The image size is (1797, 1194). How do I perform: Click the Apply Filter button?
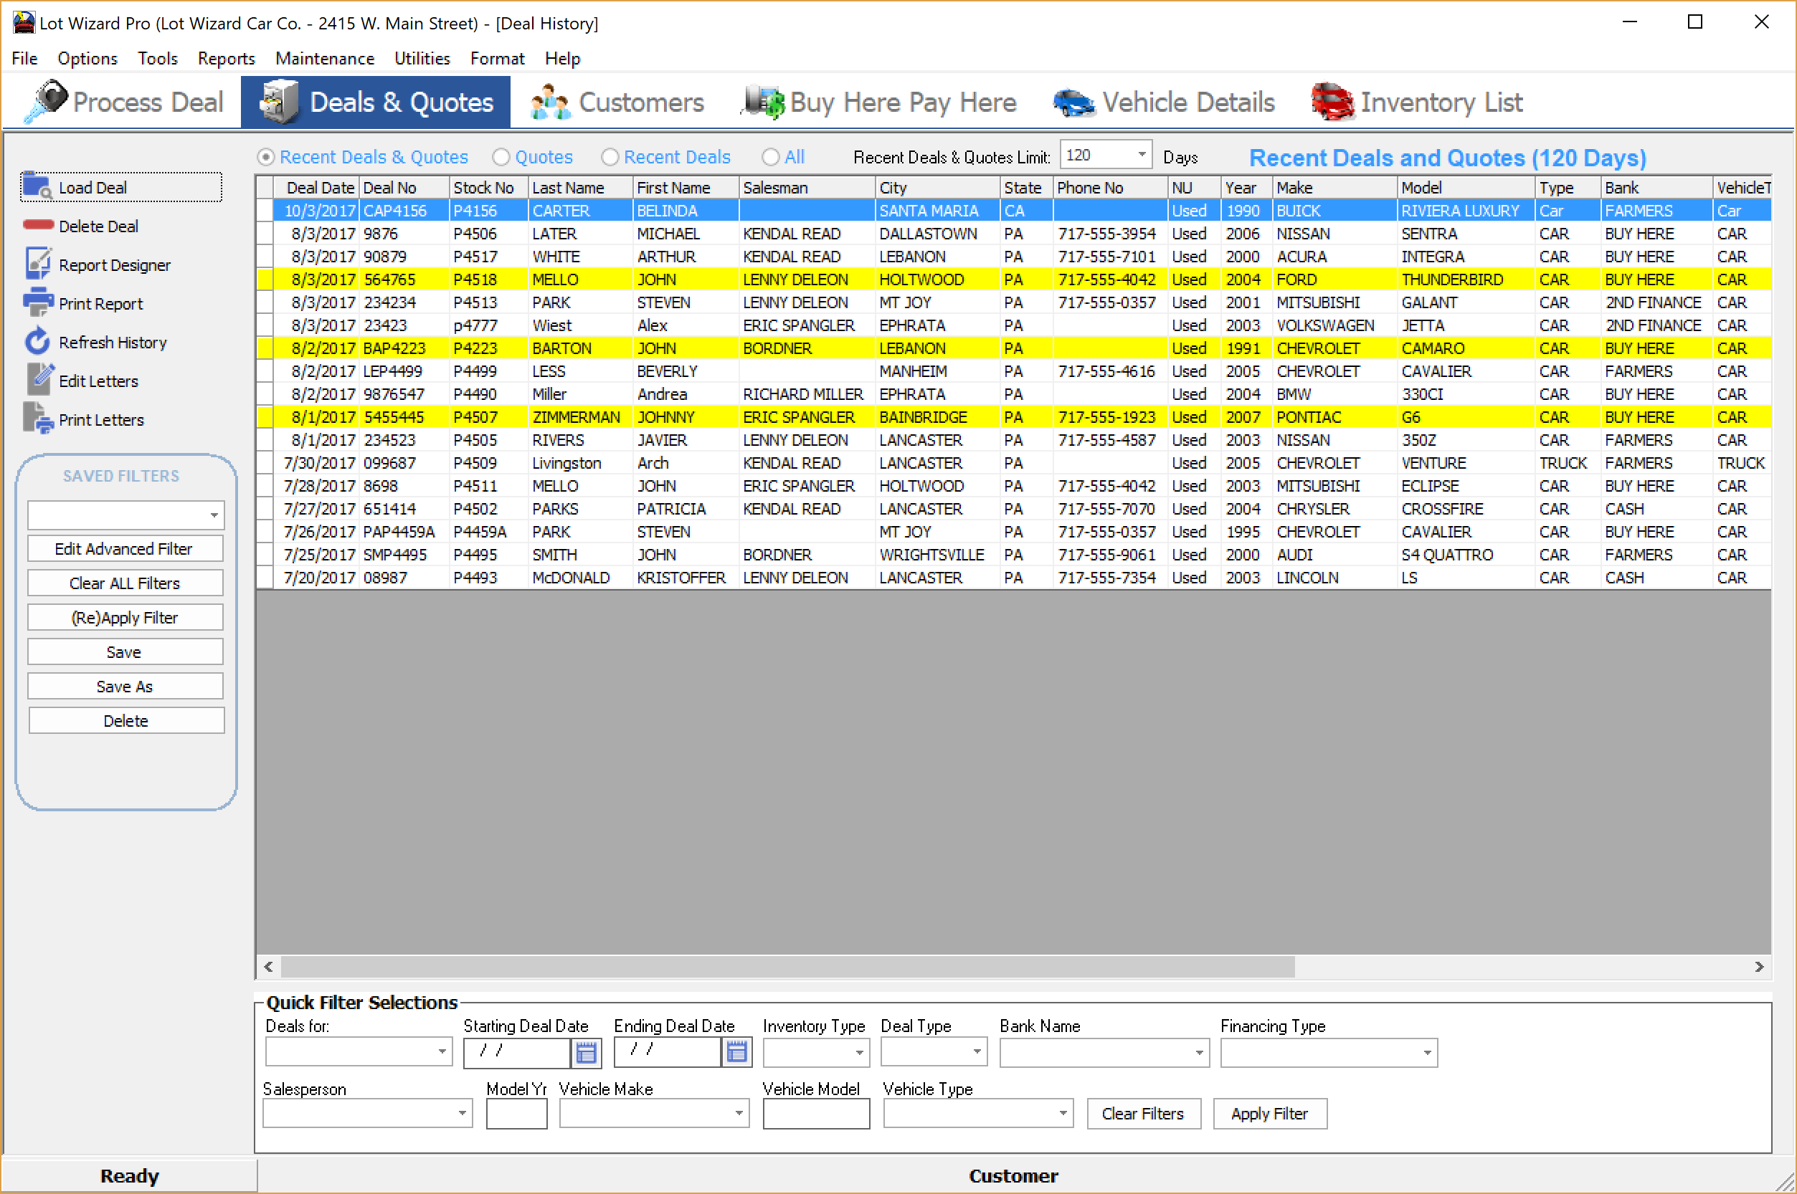[1269, 1113]
